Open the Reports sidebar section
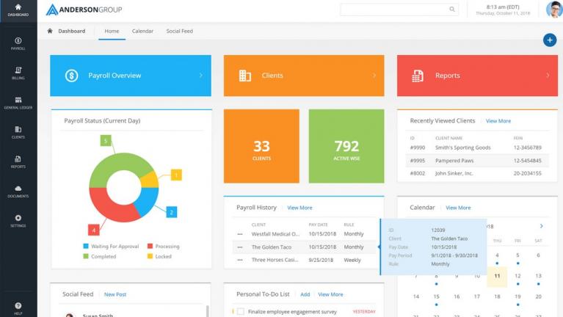This screenshot has height=317, width=563. pos(18,161)
